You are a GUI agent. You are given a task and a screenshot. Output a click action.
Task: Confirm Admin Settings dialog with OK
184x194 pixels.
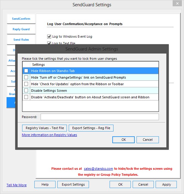pos(124,140)
